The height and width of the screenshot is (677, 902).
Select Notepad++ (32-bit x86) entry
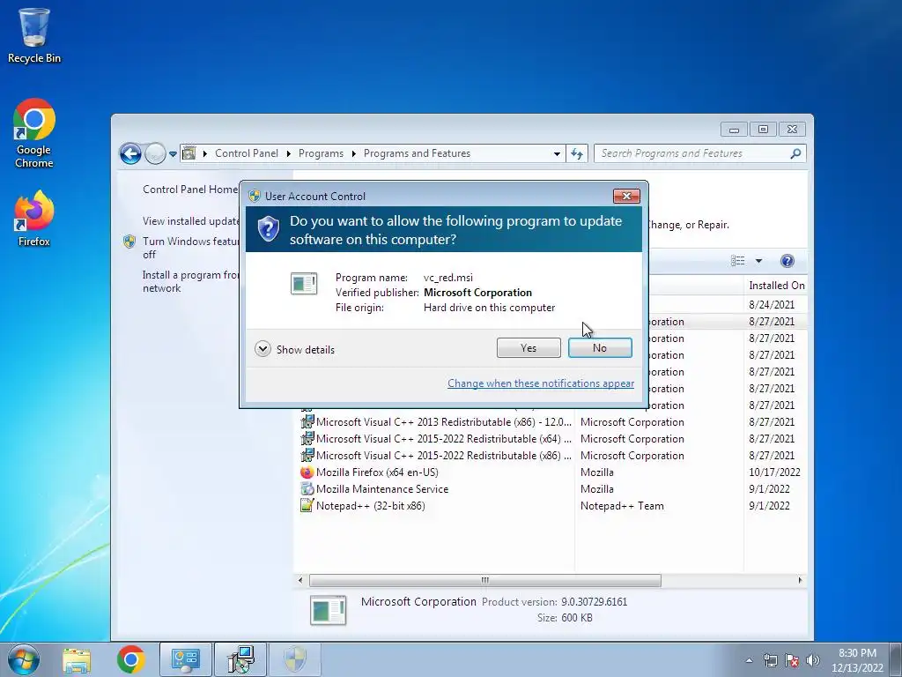[552, 505]
